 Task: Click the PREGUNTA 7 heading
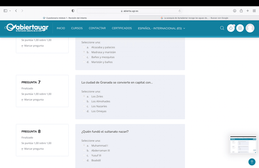point(31,82)
